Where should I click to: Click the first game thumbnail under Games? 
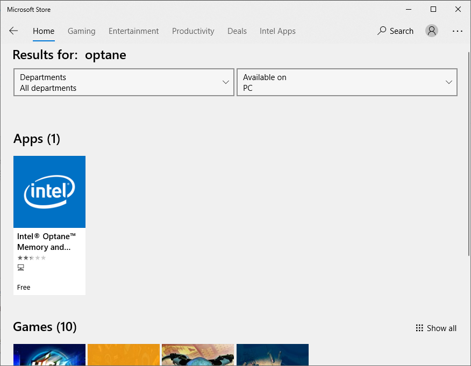click(49, 355)
